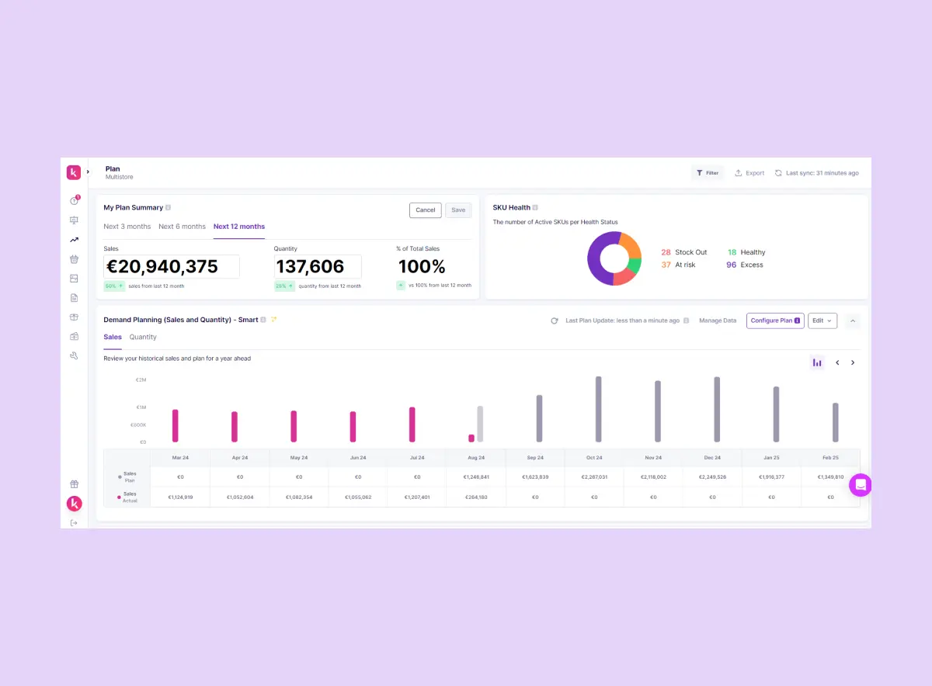Open the help icon with notification badge
The image size is (932, 686).
(x=74, y=201)
